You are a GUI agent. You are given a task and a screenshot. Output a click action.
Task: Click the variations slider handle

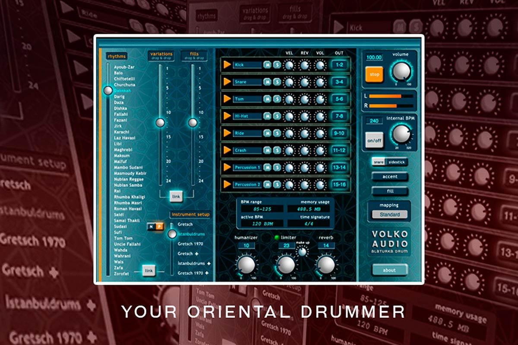point(160,123)
